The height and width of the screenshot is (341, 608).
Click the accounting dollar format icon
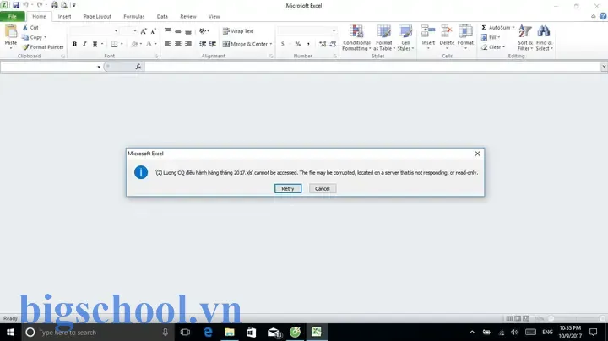(283, 44)
